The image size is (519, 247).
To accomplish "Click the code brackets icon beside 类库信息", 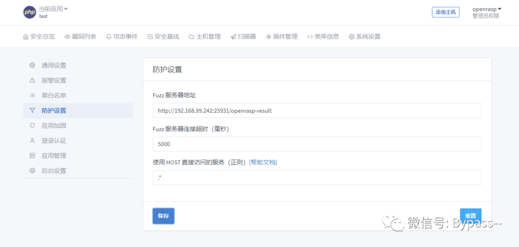I will [x=310, y=37].
